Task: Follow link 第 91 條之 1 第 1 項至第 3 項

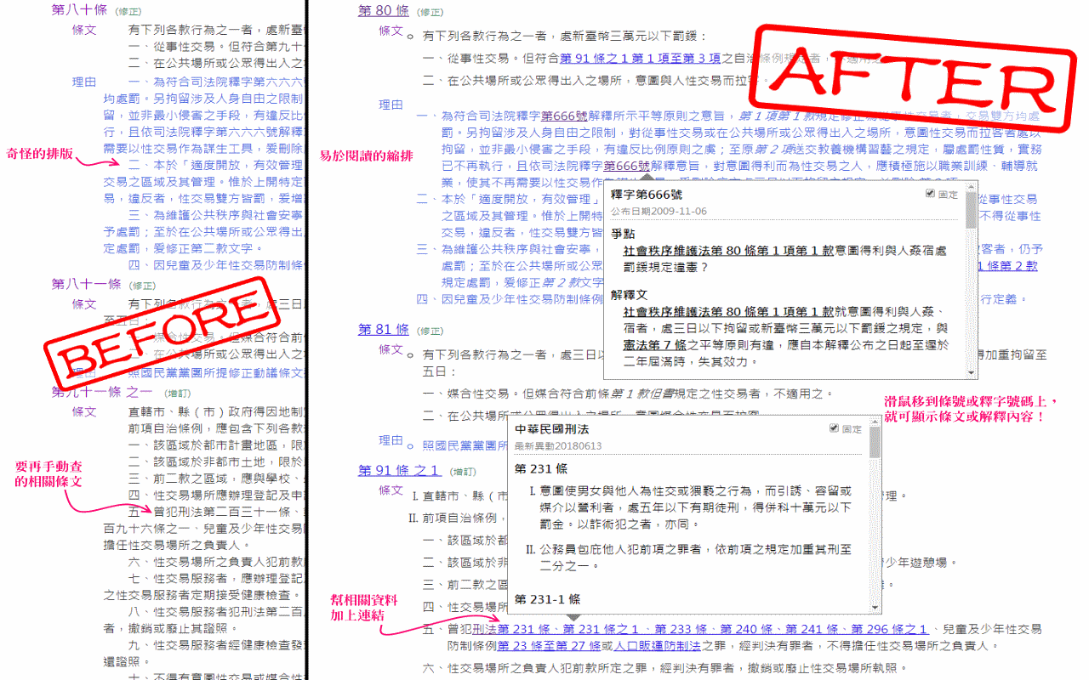Action: (x=640, y=59)
